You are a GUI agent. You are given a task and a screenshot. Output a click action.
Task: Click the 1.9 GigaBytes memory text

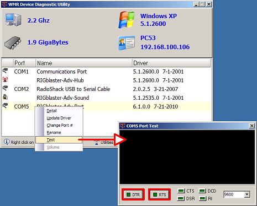(x=48, y=42)
